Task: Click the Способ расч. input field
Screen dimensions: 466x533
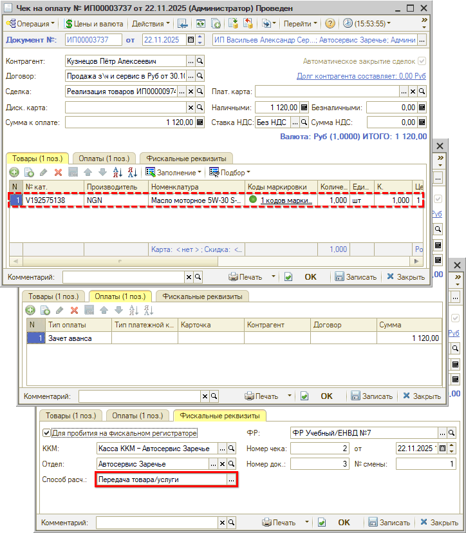Action: [160, 480]
